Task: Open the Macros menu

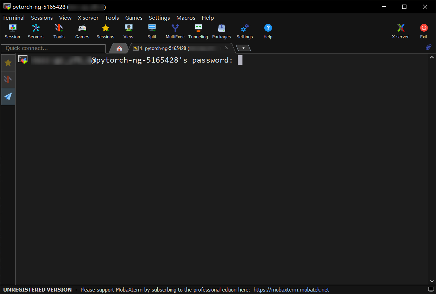Action: [x=186, y=18]
